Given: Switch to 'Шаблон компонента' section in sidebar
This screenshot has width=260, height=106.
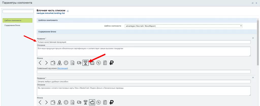Looking at the screenshot, I should 18,20.
